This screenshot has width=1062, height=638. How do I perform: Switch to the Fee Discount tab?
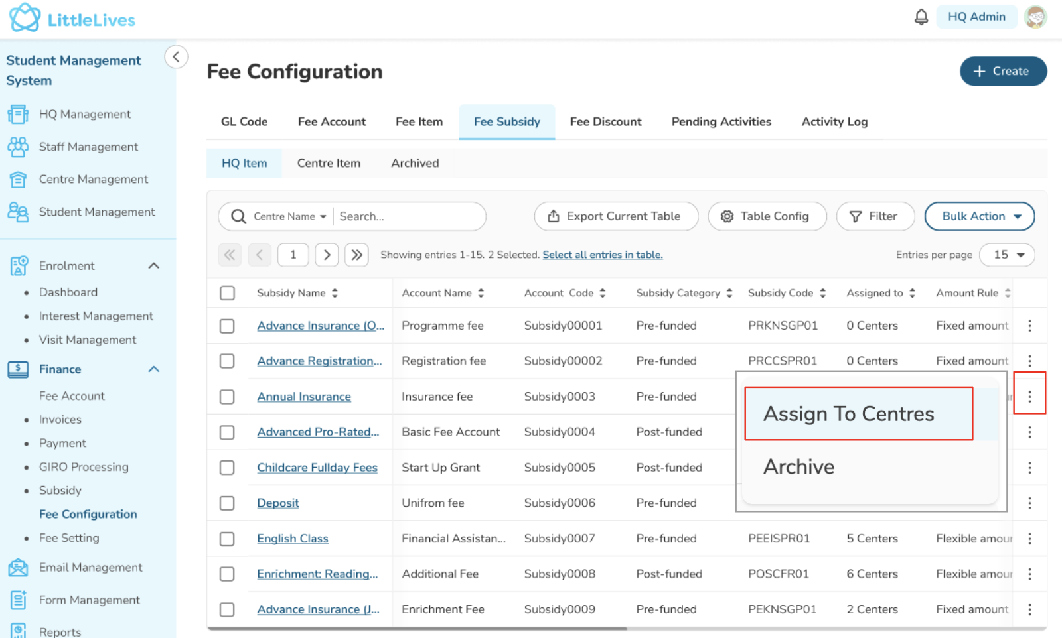[605, 122]
